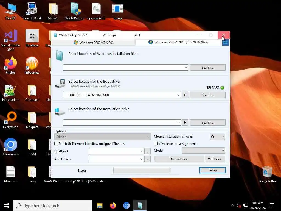Viewport: 281px width, 211px height.
Task: Enable Patch UxTheme.dll checkbox
Action: coord(56,143)
